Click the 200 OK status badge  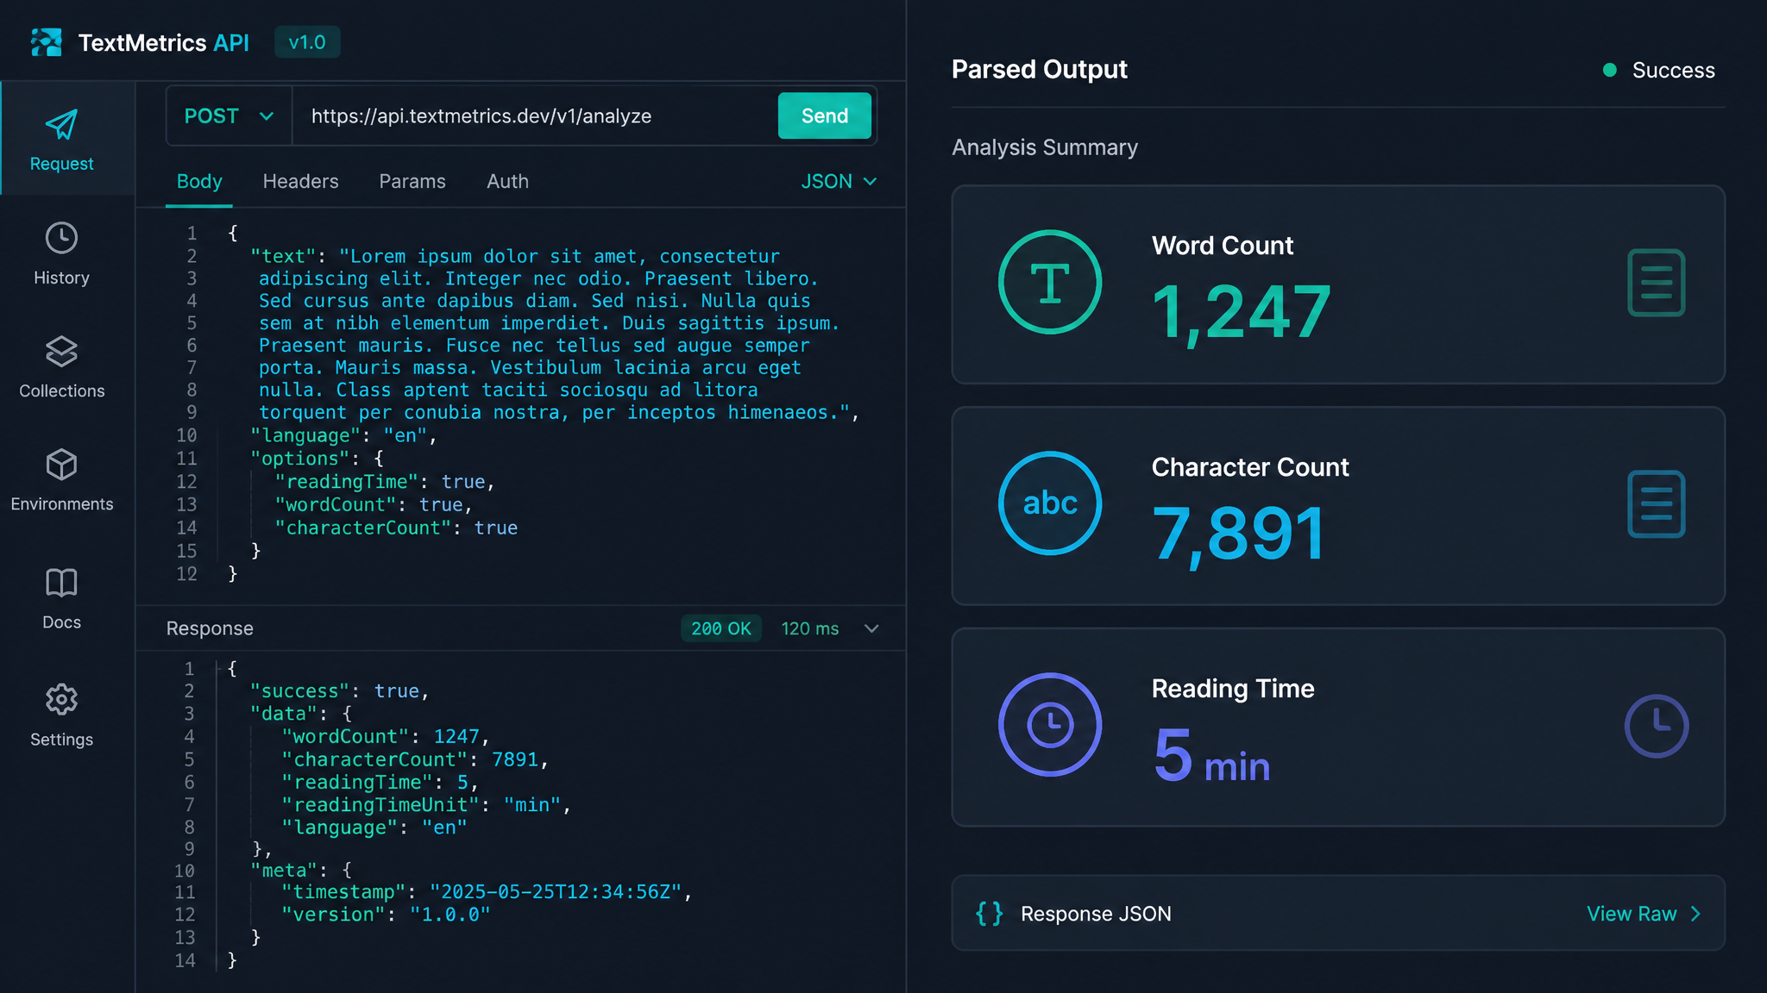(721, 628)
